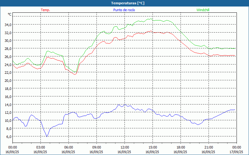Click the 21:00 time axis label
This screenshot has height=155, width=249.
tap(209, 147)
